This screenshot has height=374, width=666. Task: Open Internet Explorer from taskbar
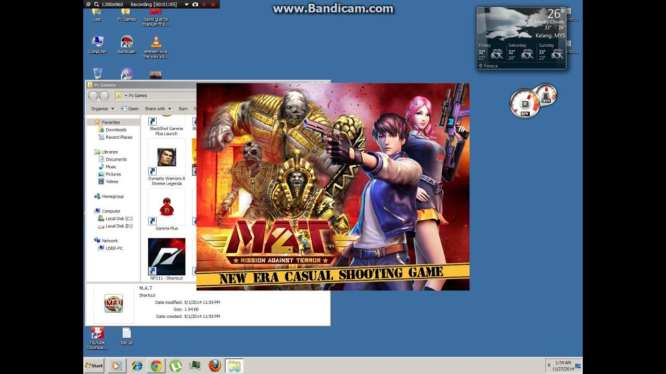[137, 366]
